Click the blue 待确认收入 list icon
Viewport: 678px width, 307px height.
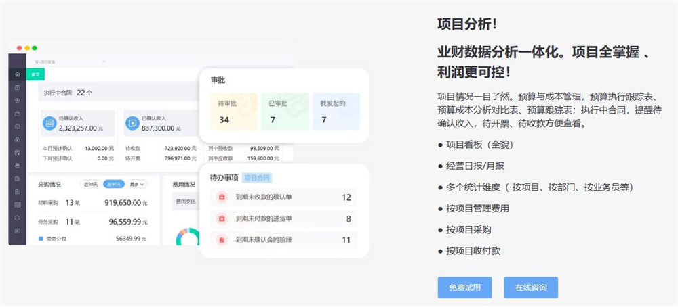click(x=49, y=124)
